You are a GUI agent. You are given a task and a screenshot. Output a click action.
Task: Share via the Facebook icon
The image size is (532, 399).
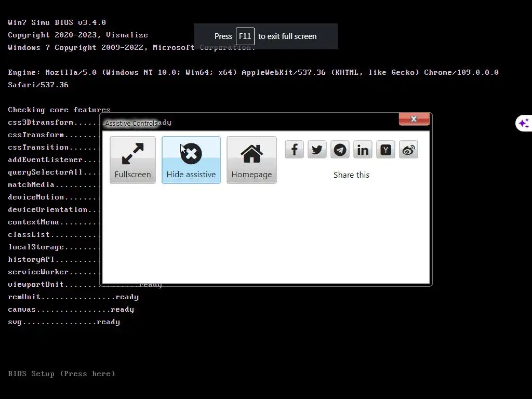click(x=294, y=150)
